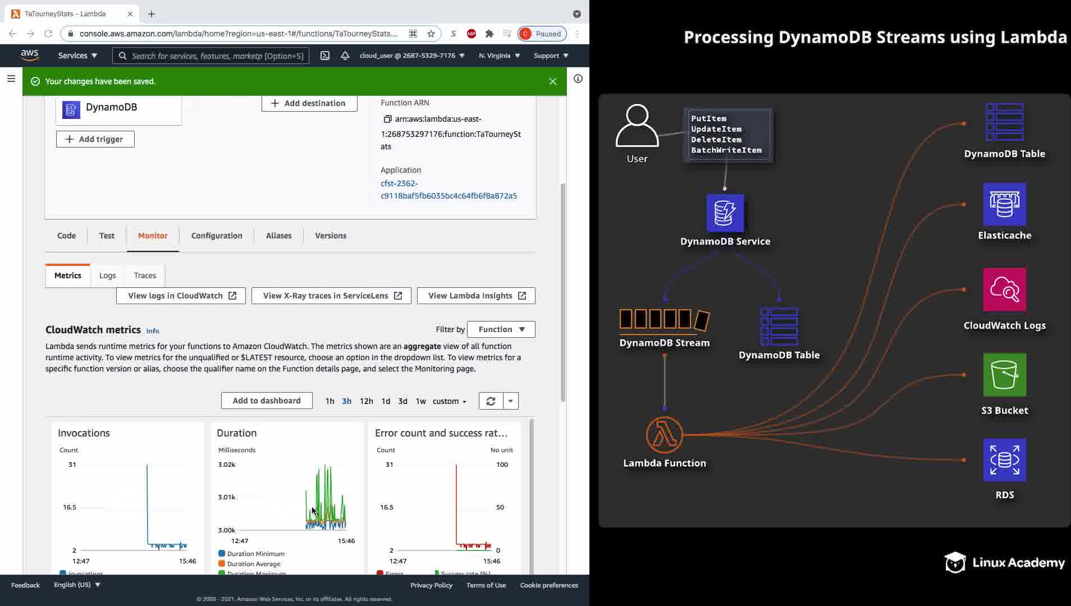Click the Add trigger button
Viewport: 1071px width, 606px height.
(x=95, y=139)
